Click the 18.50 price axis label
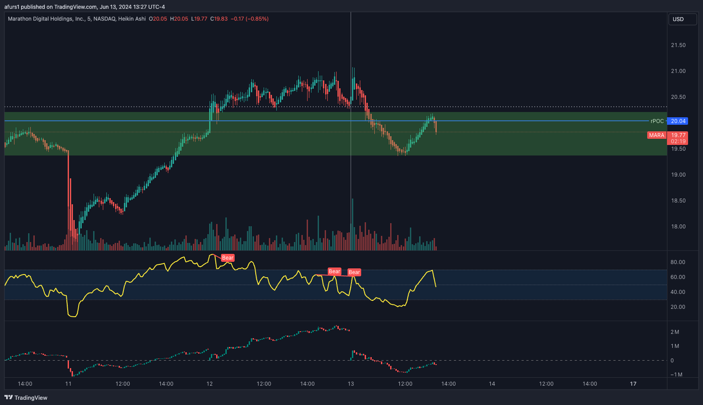 tap(678, 201)
